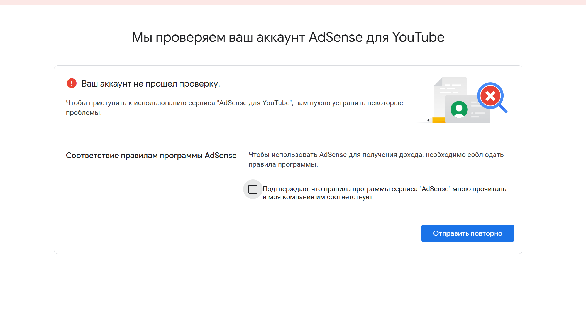
Task: Click the 'правила программы.' text line
Action: tap(283, 164)
